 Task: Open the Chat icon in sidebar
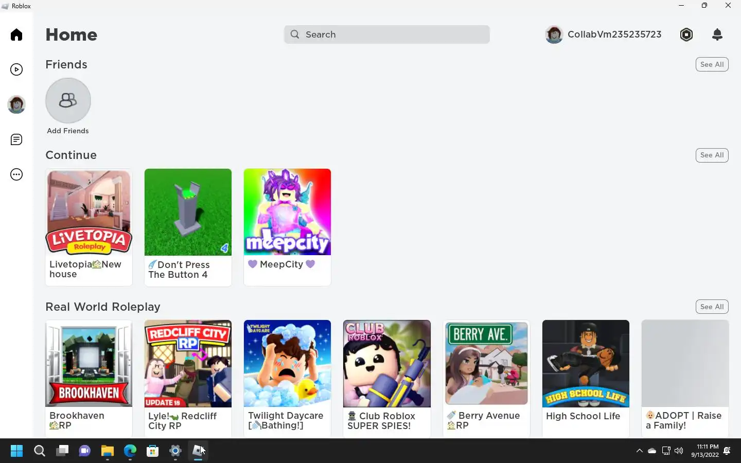click(16, 139)
